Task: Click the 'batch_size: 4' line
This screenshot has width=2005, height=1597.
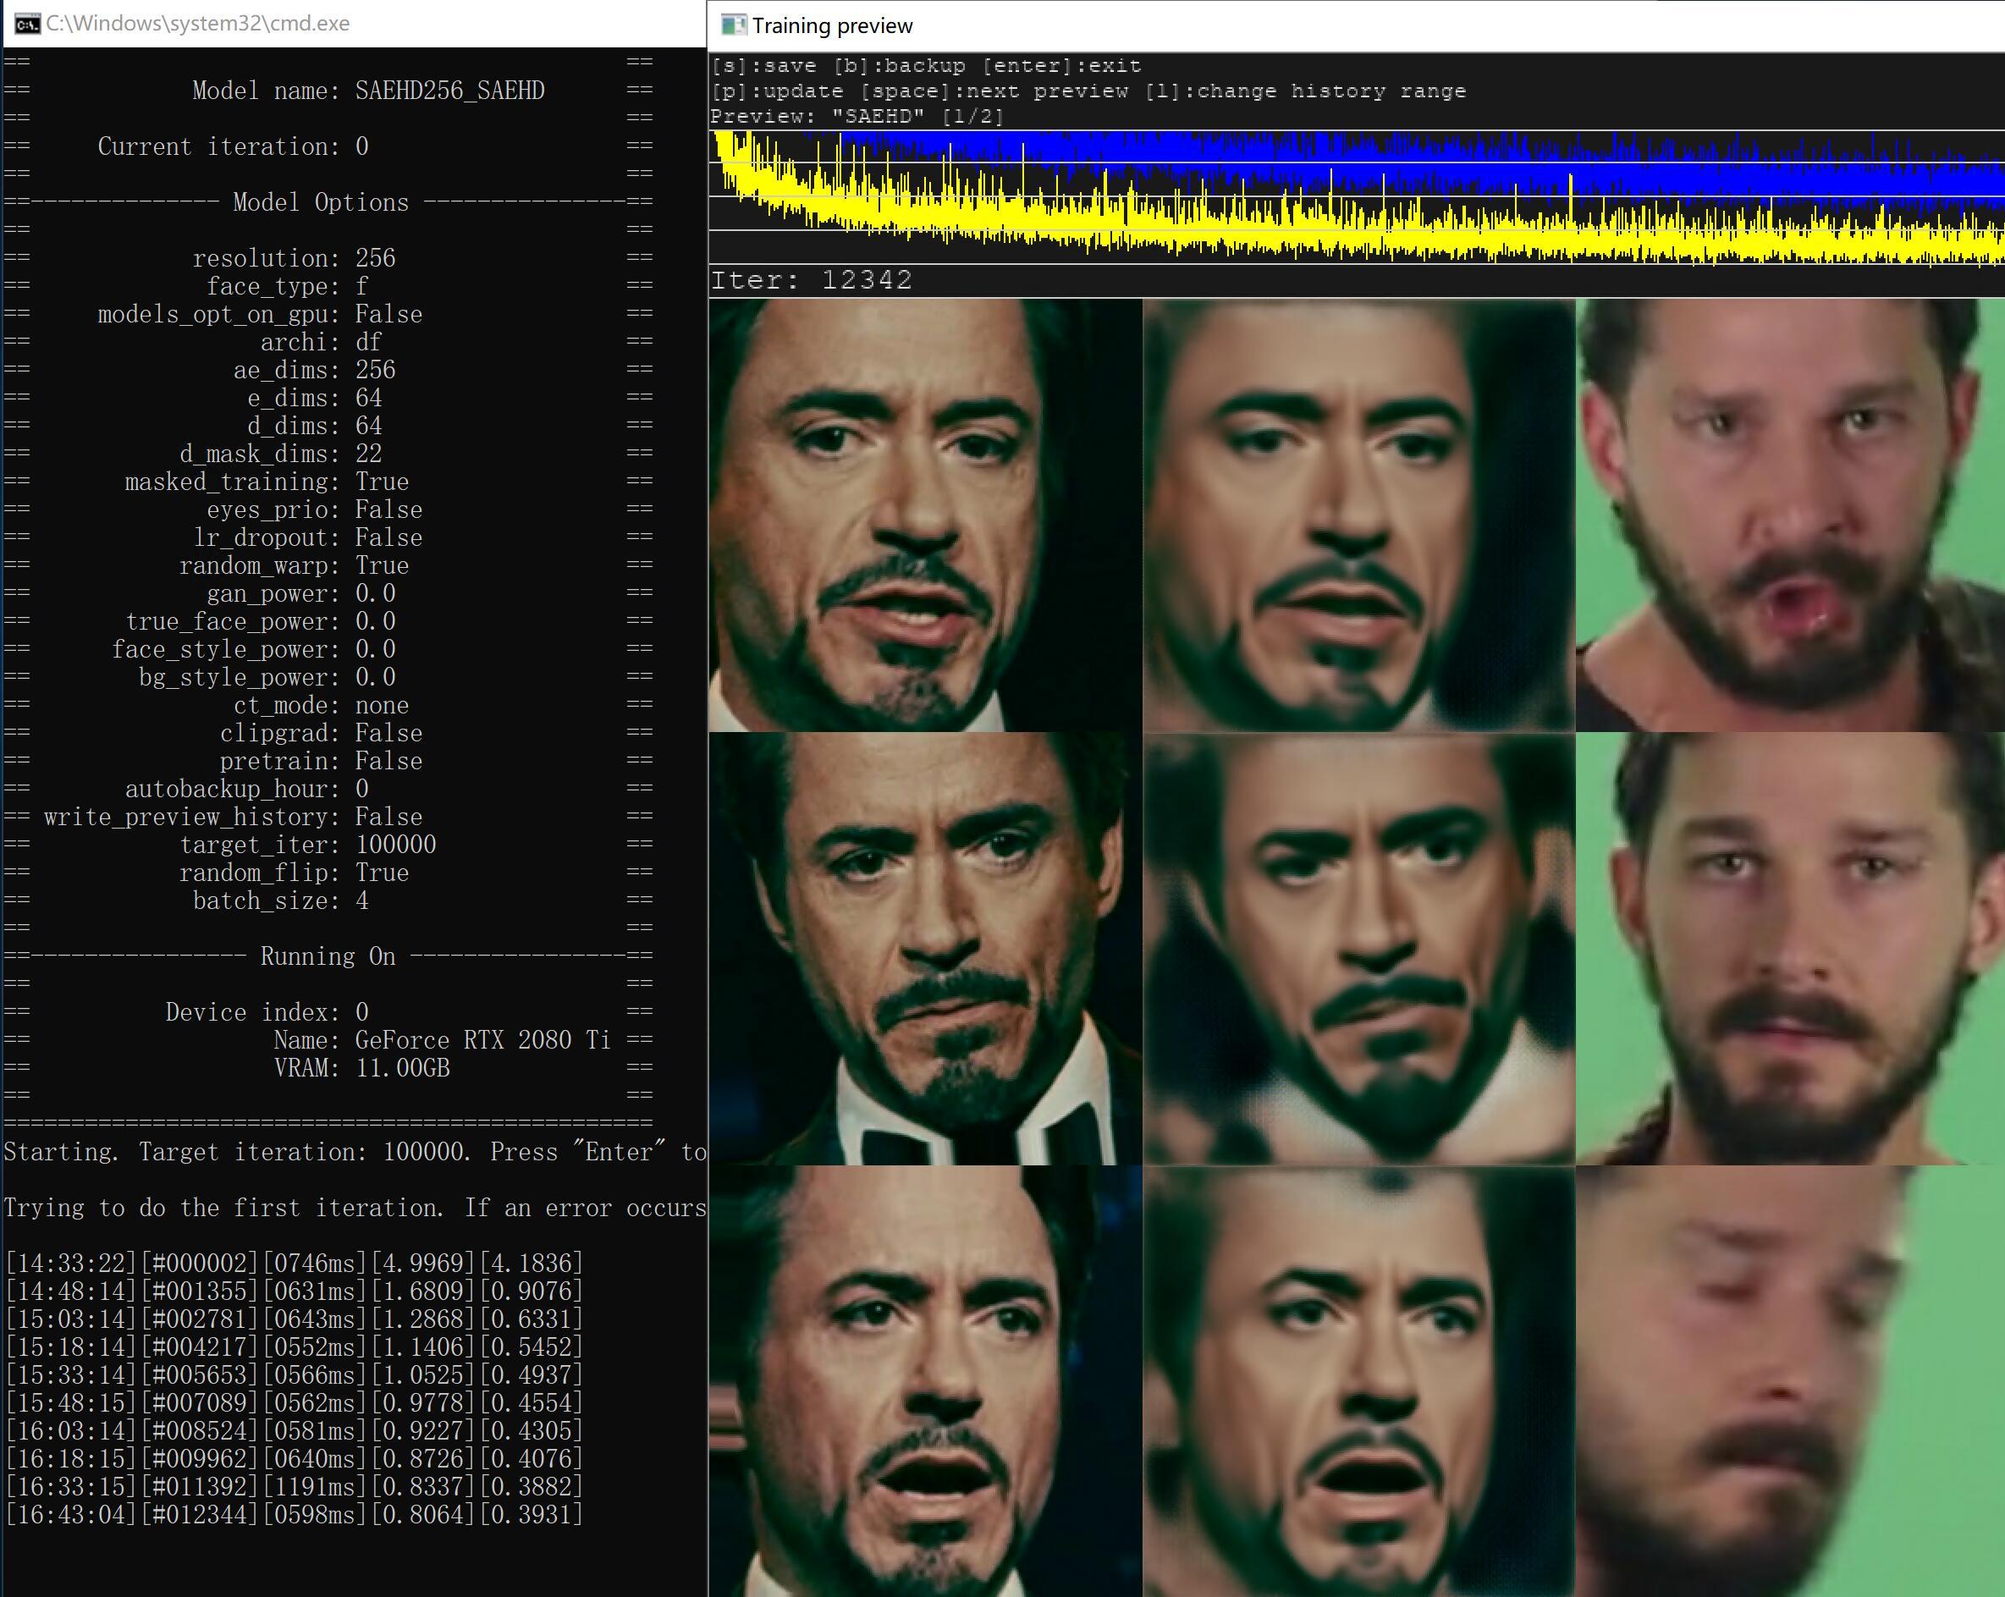Action: pos(281,900)
